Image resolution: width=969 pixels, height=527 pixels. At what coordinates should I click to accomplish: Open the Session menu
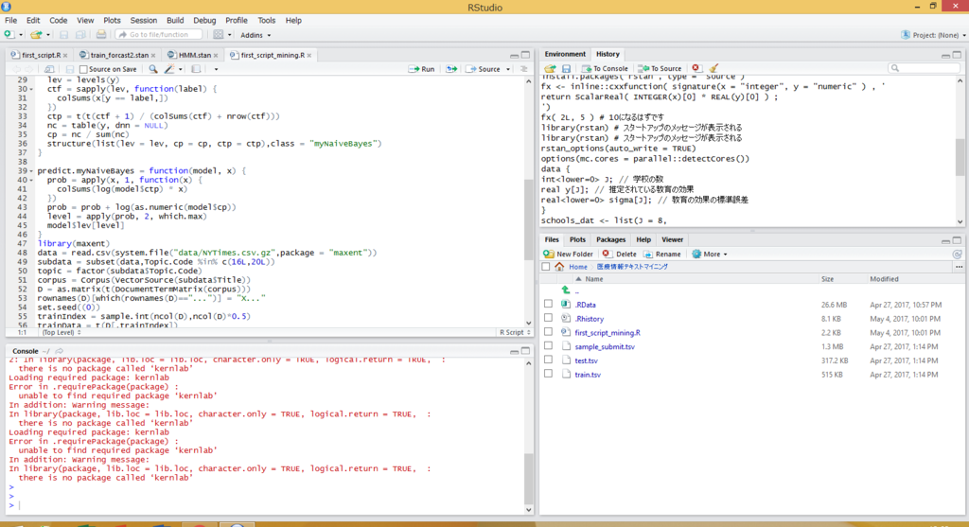[144, 21]
